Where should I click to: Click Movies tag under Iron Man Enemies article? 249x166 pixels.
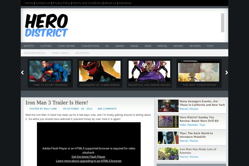pyautogui.click(x=194, y=157)
